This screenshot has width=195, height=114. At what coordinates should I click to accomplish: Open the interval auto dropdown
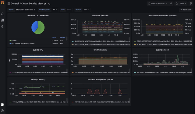point(86,10)
